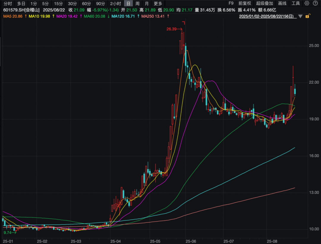Open the chart settings gear icon

pos(307,4)
